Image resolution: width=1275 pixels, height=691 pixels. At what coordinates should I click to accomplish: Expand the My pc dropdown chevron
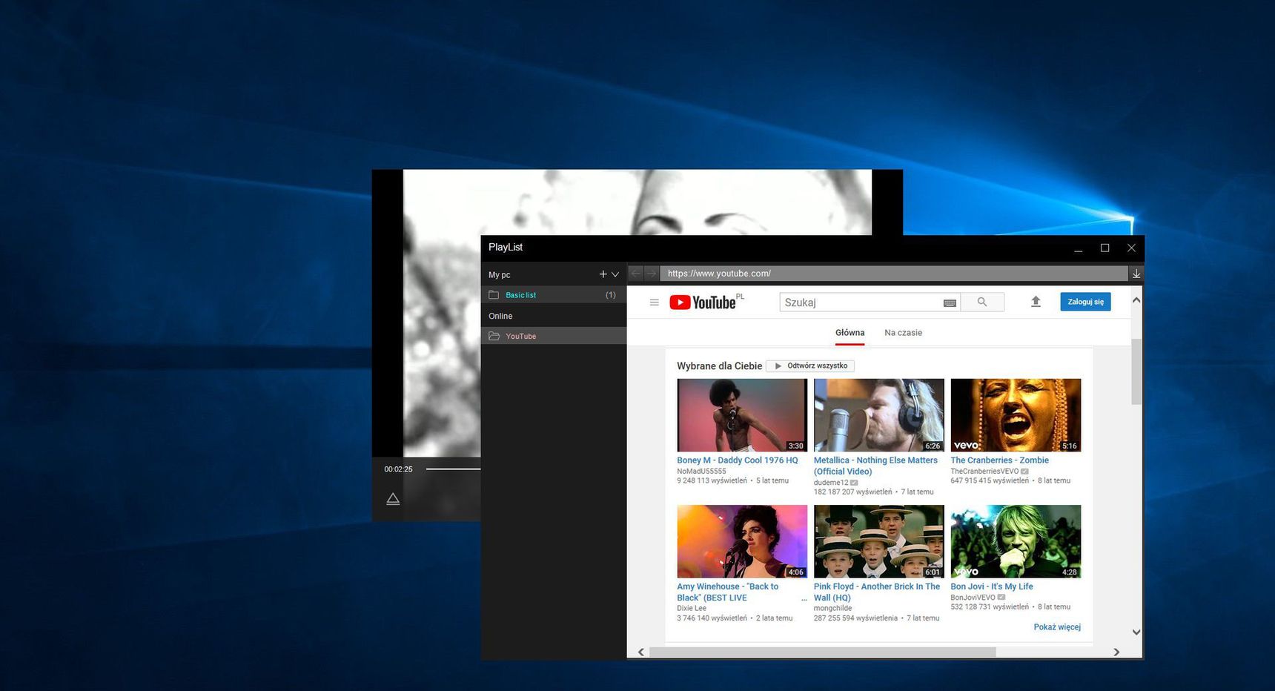click(615, 274)
